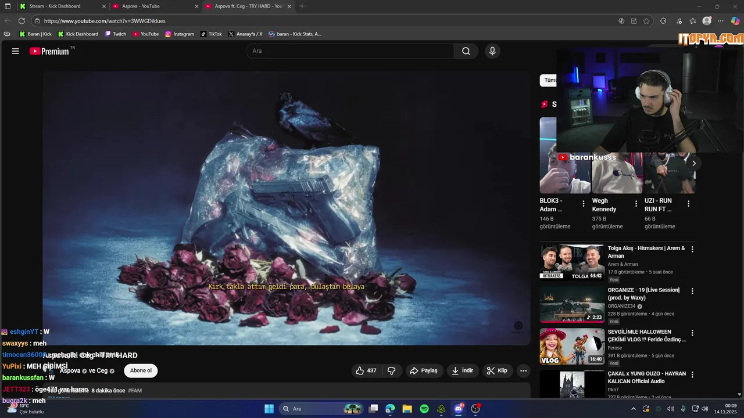Open Task View on the taskbar

click(x=373, y=409)
